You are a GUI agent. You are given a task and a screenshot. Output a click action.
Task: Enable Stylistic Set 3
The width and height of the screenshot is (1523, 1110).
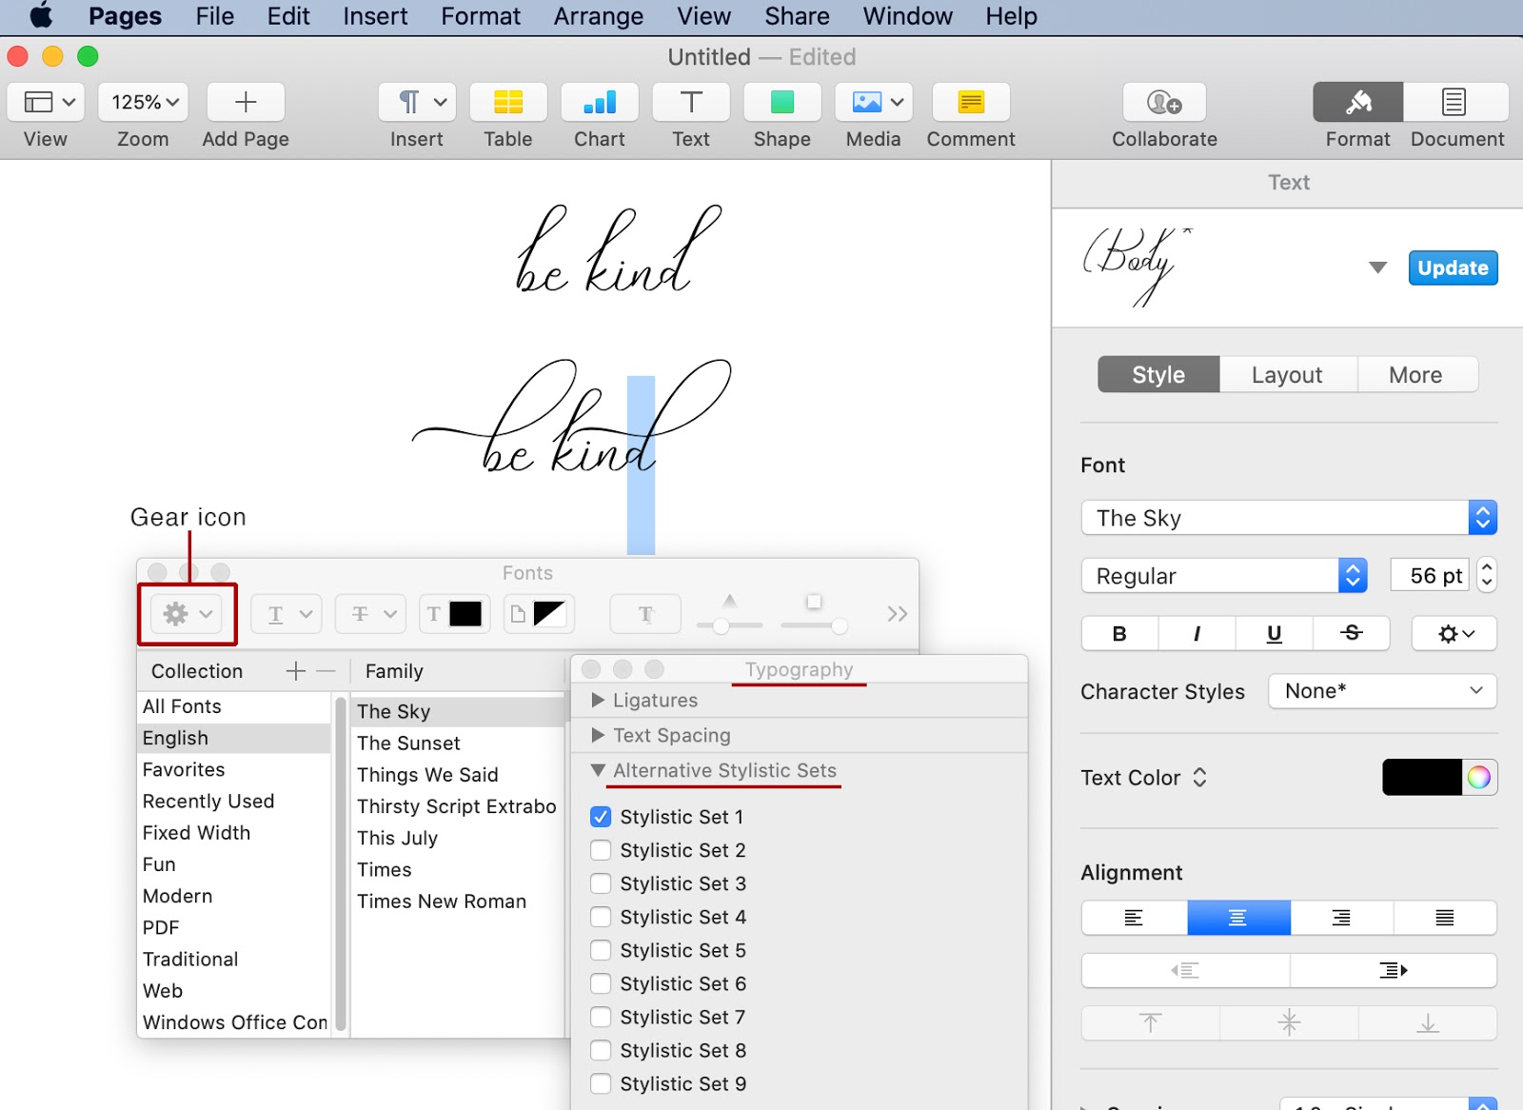coord(601,883)
